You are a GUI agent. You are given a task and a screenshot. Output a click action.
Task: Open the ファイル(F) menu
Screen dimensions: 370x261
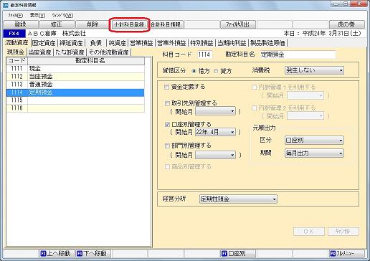pyautogui.click(x=16, y=16)
